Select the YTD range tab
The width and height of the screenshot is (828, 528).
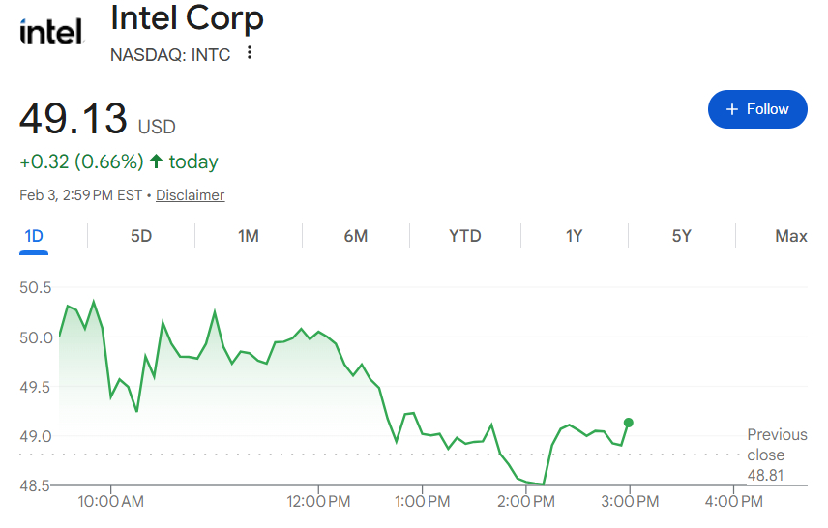(465, 236)
